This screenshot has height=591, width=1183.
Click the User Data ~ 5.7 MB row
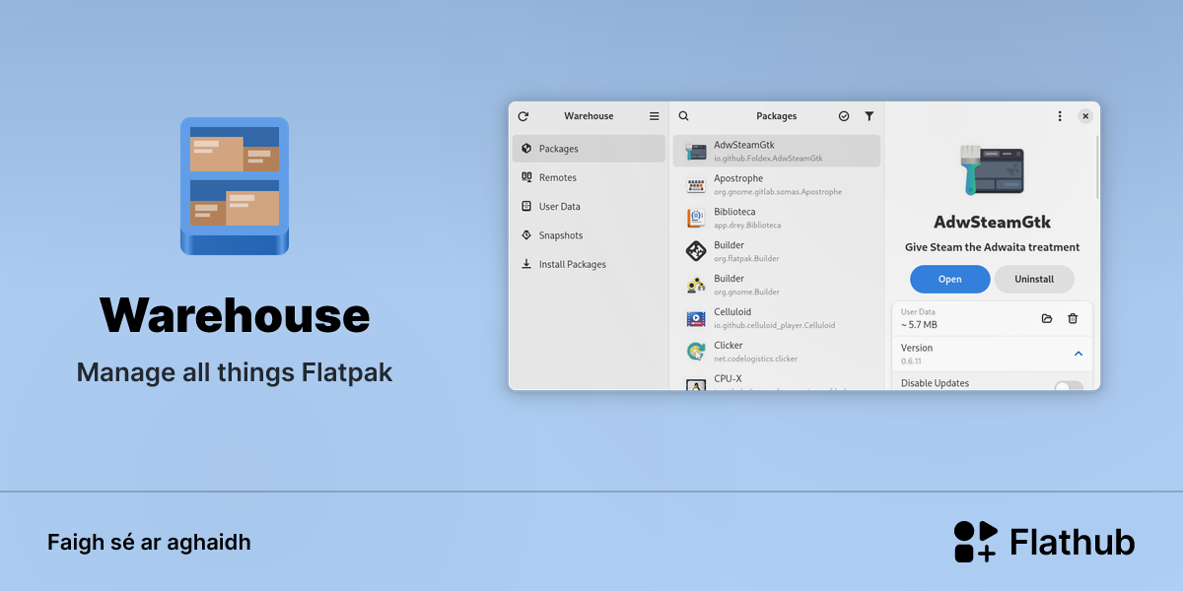992,318
